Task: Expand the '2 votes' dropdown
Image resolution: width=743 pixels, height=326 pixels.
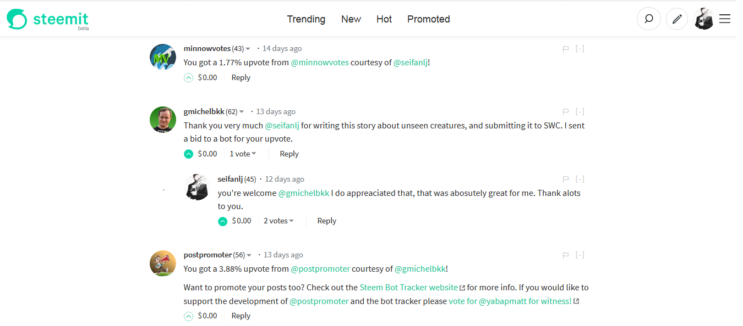Action: click(278, 221)
